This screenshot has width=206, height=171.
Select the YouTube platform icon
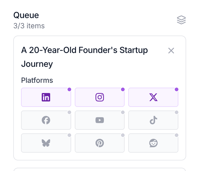(x=100, y=120)
